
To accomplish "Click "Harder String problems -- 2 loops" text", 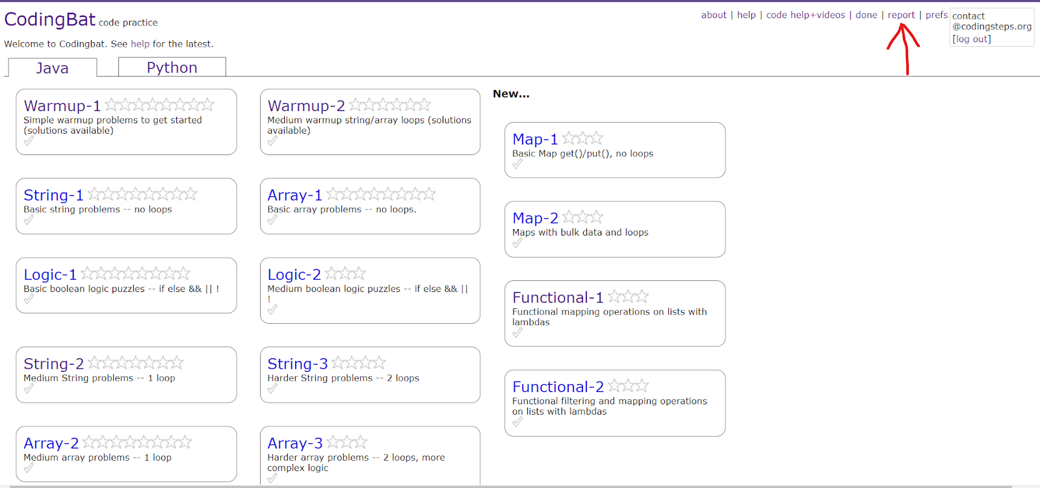I will point(343,378).
